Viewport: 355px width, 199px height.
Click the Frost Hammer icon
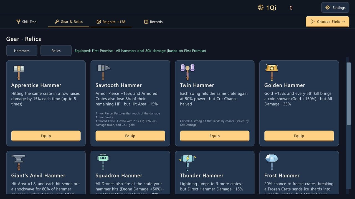coord(272,163)
